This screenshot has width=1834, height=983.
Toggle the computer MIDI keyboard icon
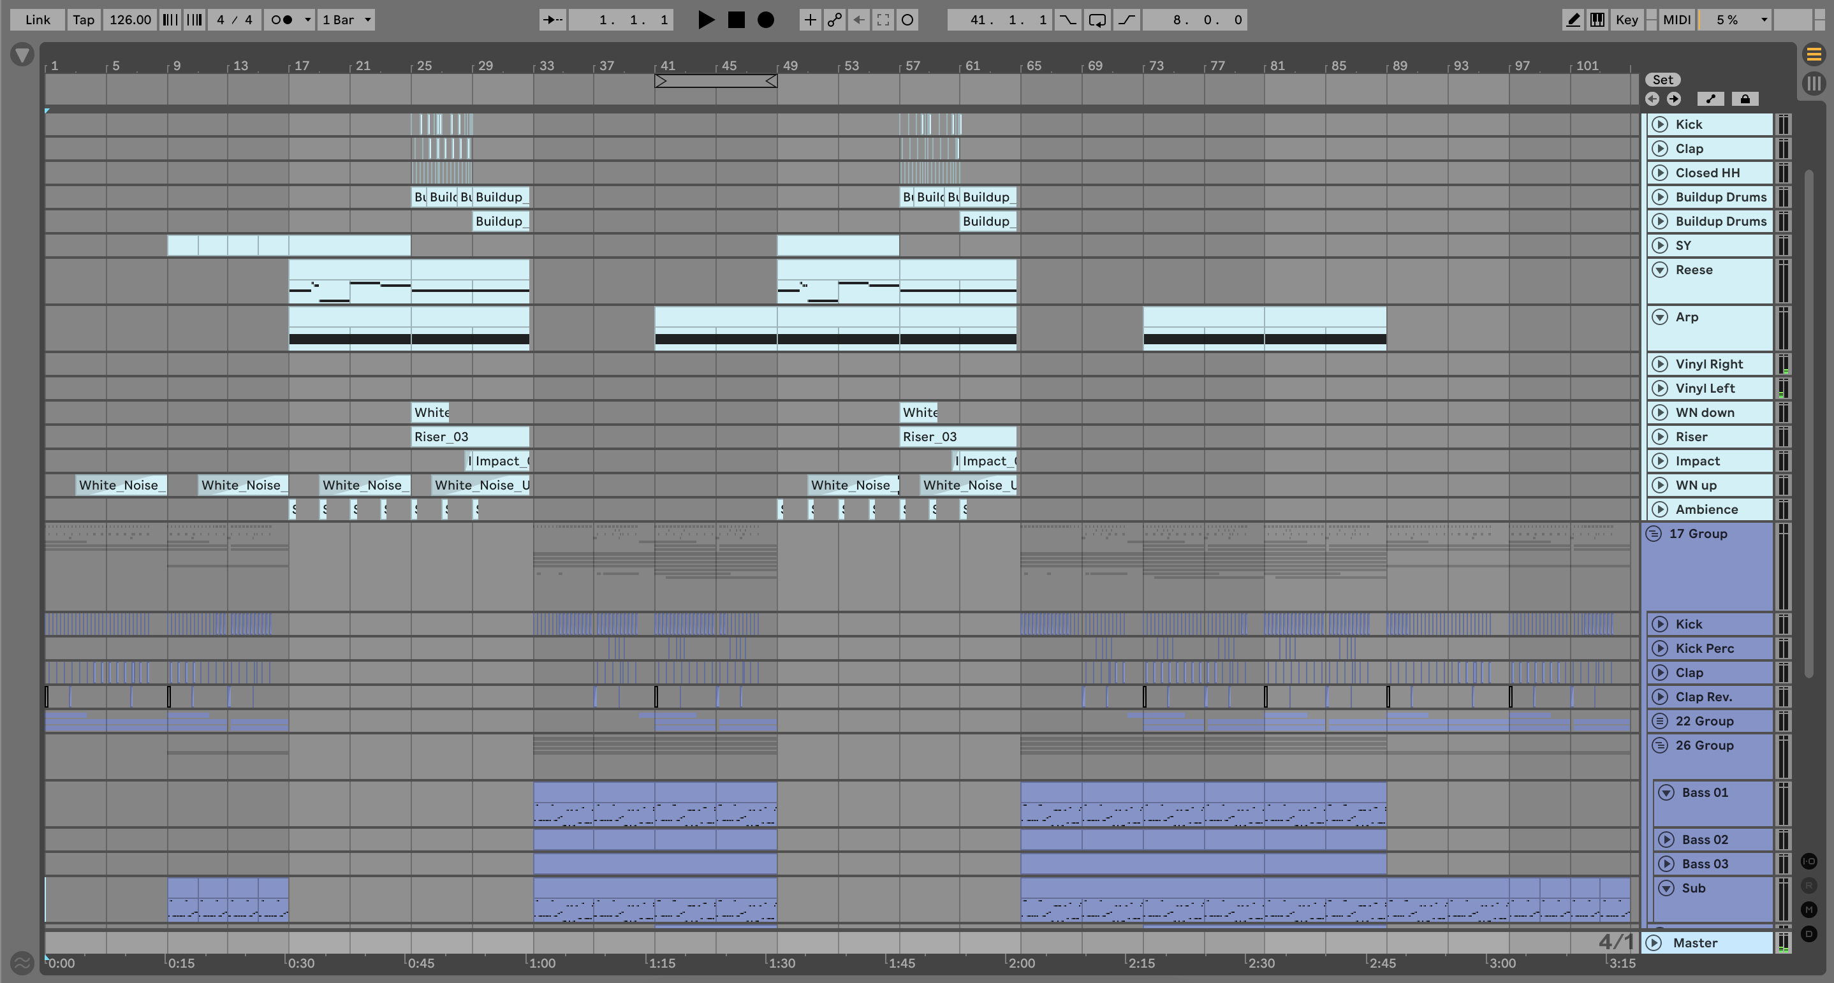pyautogui.click(x=1597, y=20)
